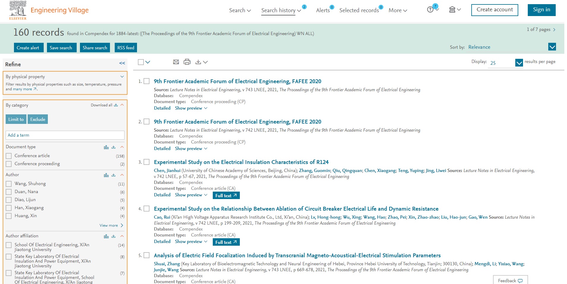
Task: Collapse Author facet chevron
Action: [x=122, y=175]
